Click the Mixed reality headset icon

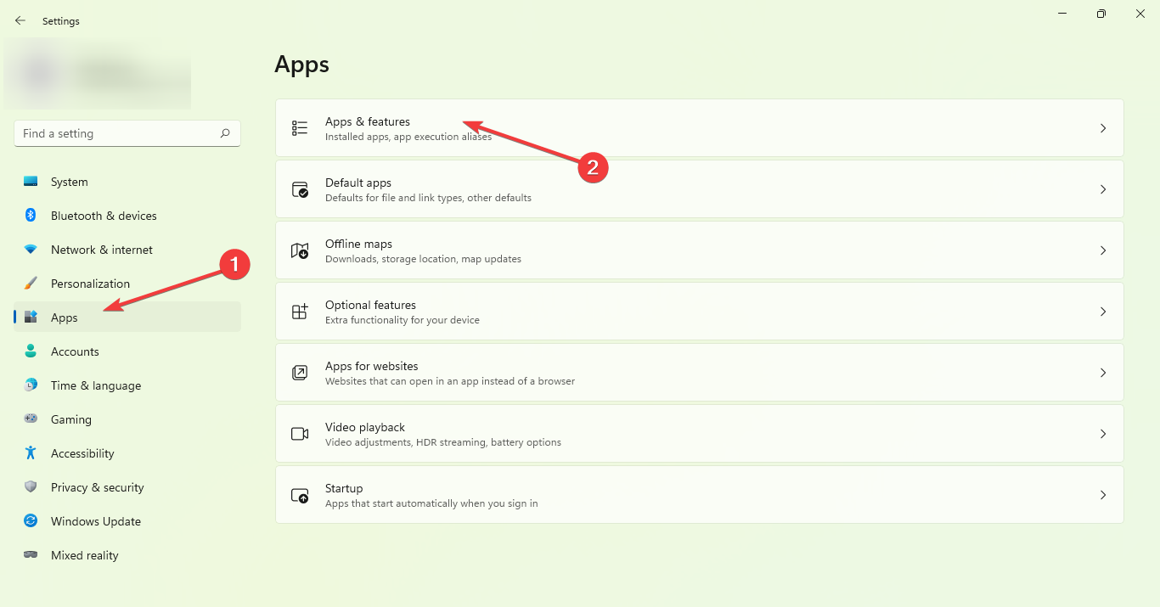pyautogui.click(x=31, y=555)
